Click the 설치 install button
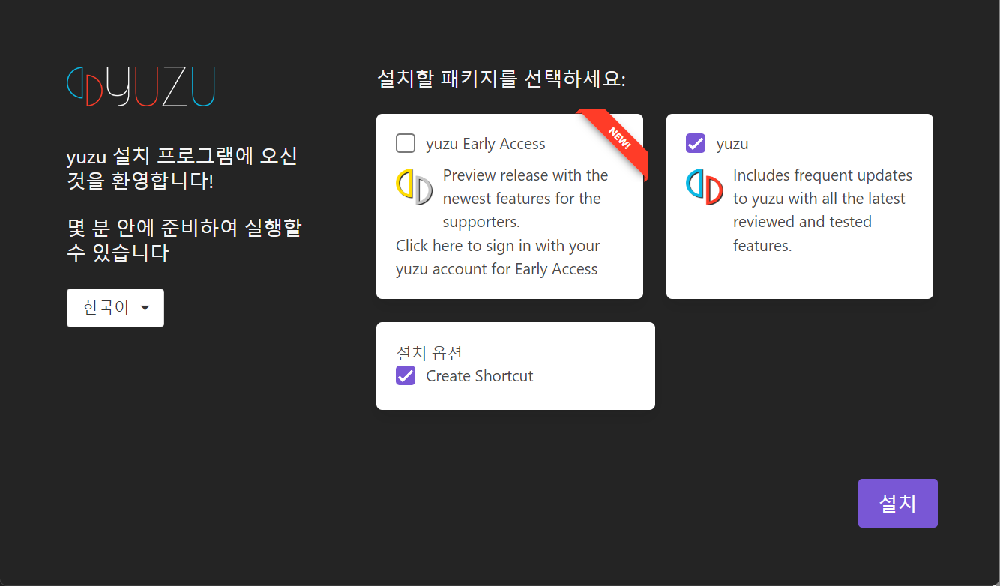 coord(898,503)
